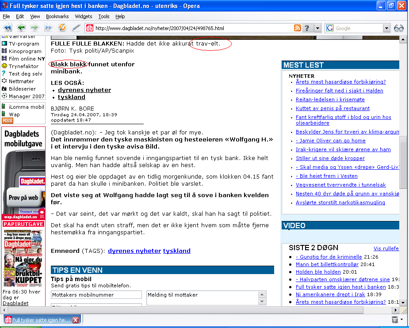
Task: Click the glasses (find) icon in toolbar
Action: pyautogui.click(x=399, y=28)
